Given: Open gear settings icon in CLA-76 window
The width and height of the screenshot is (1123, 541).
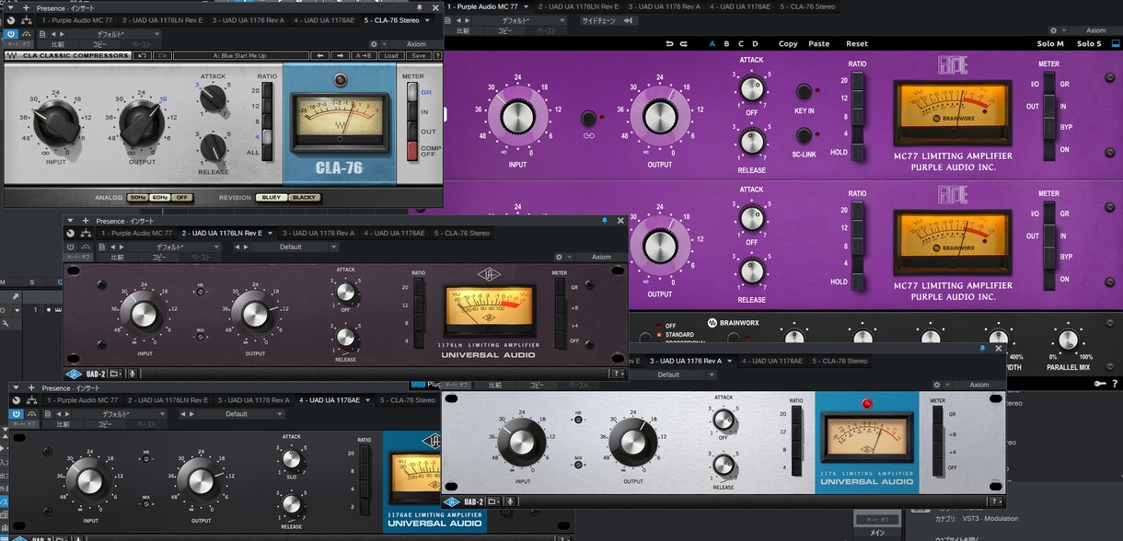Looking at the screenshot, I should (x=374, y=44).
